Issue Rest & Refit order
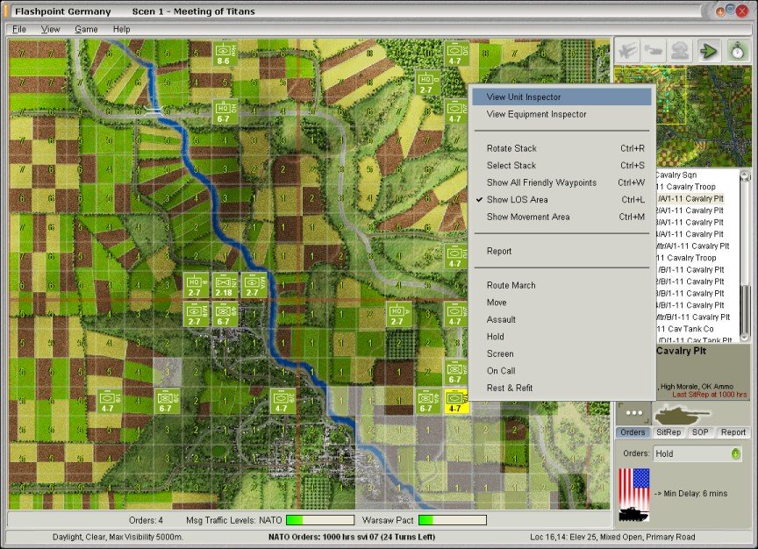758x549 pixels. click(x=561, y=388)
